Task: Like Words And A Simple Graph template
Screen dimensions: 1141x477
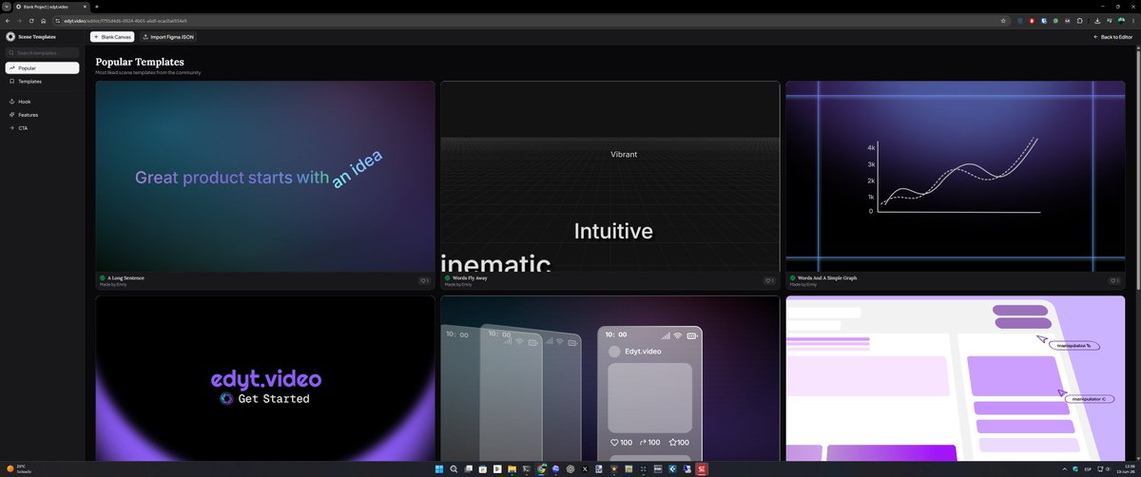Action: point(1113,280)
